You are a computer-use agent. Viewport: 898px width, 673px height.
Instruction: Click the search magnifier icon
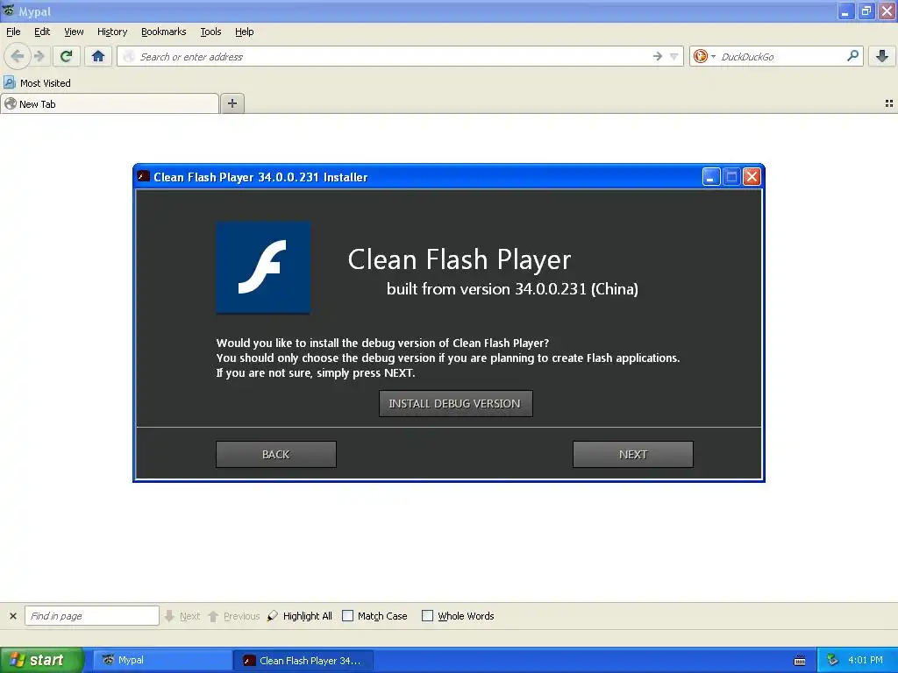pyautogui.click(x=852, y=56)
